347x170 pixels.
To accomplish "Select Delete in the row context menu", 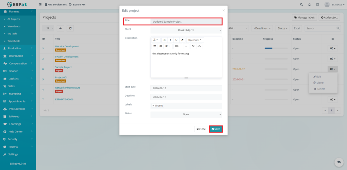I will pos(320,89).
